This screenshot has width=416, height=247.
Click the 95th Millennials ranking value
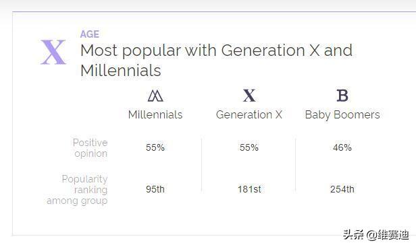155,189
